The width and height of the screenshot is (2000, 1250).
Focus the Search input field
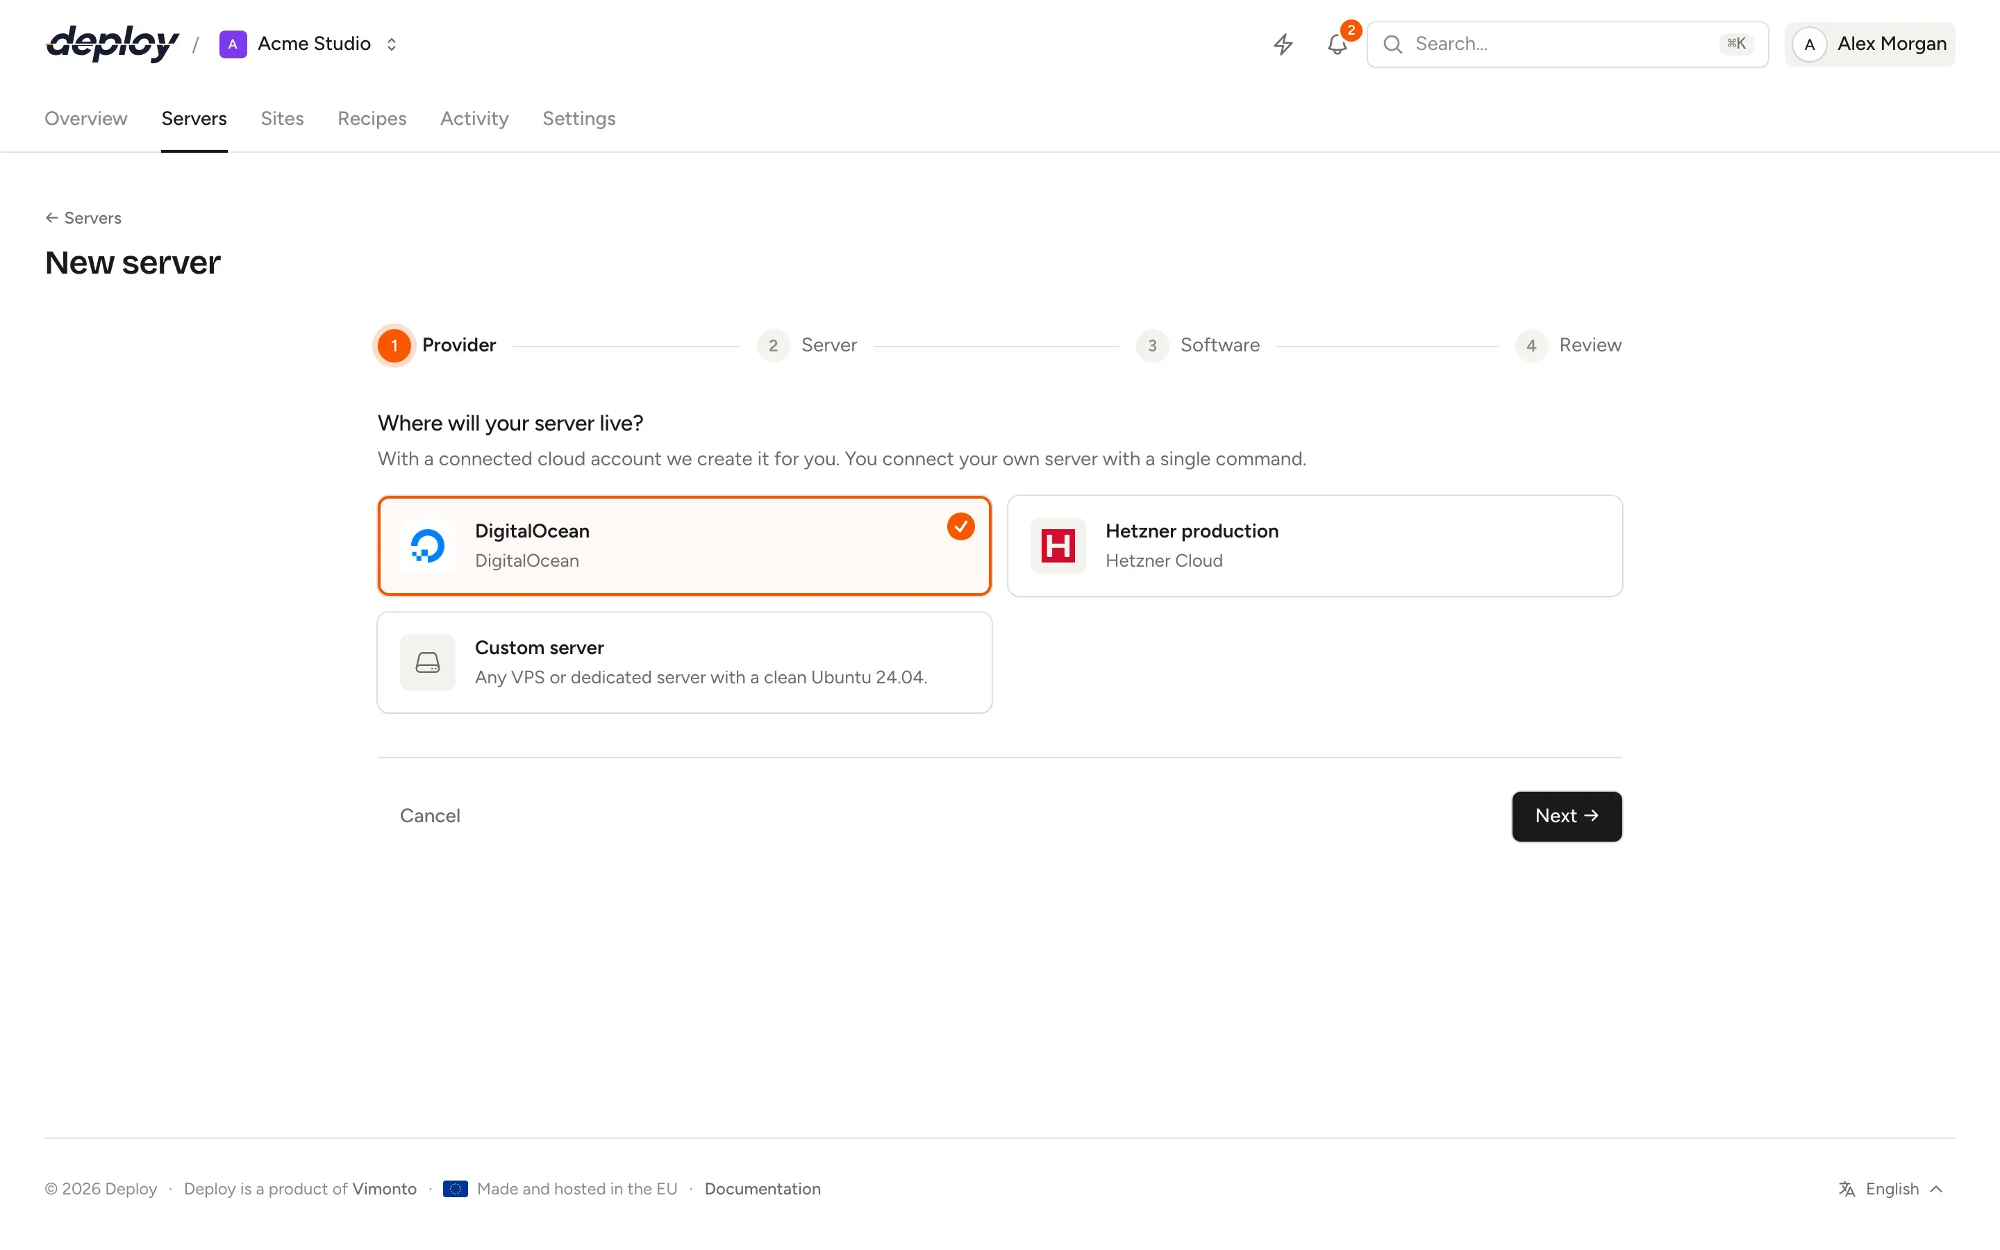[x=1567, y=44]
